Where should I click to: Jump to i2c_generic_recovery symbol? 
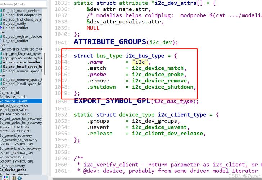pyautogui.click(x=16, y=136)
